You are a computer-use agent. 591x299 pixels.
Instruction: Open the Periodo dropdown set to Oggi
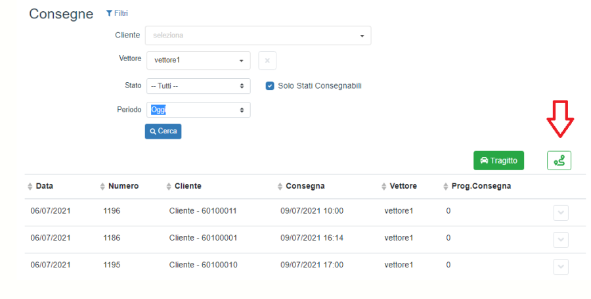198,110
